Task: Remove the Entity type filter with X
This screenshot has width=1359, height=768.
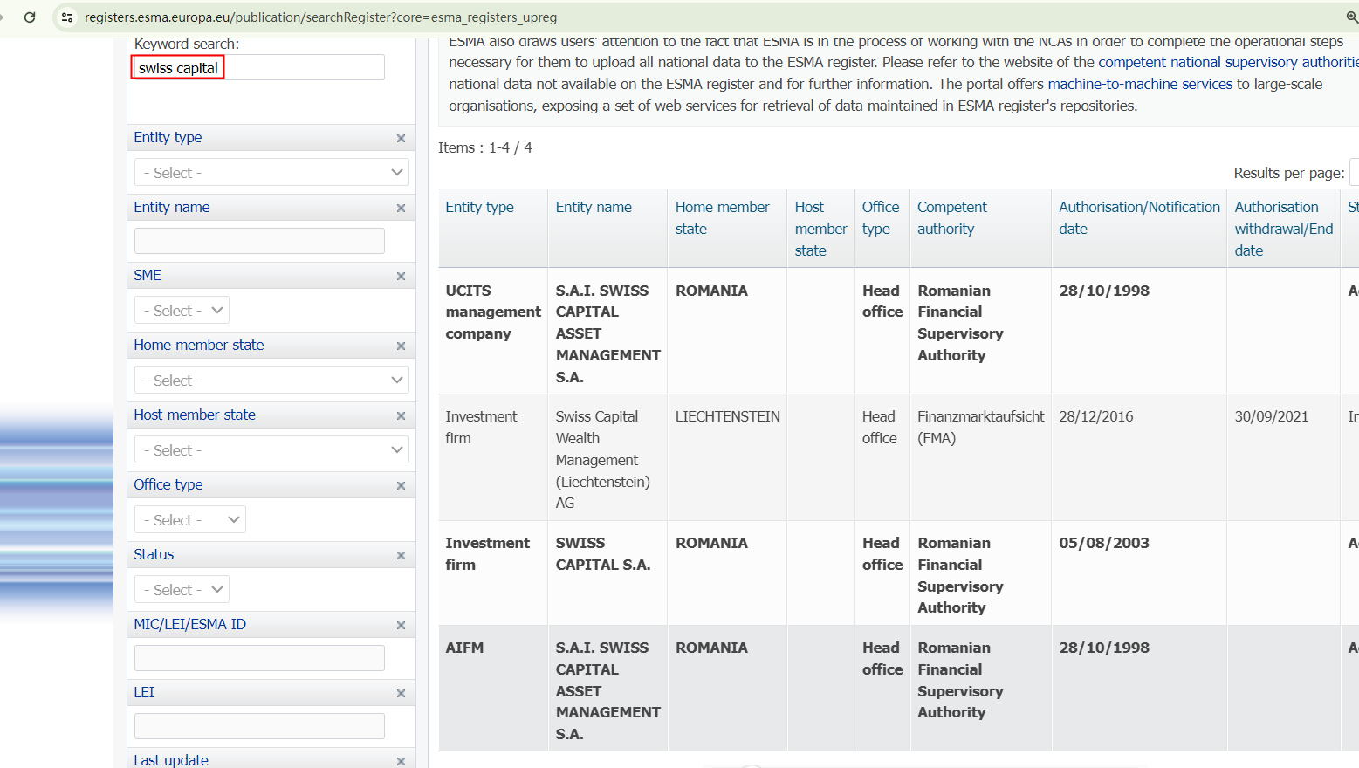Action: coord(401,138)
